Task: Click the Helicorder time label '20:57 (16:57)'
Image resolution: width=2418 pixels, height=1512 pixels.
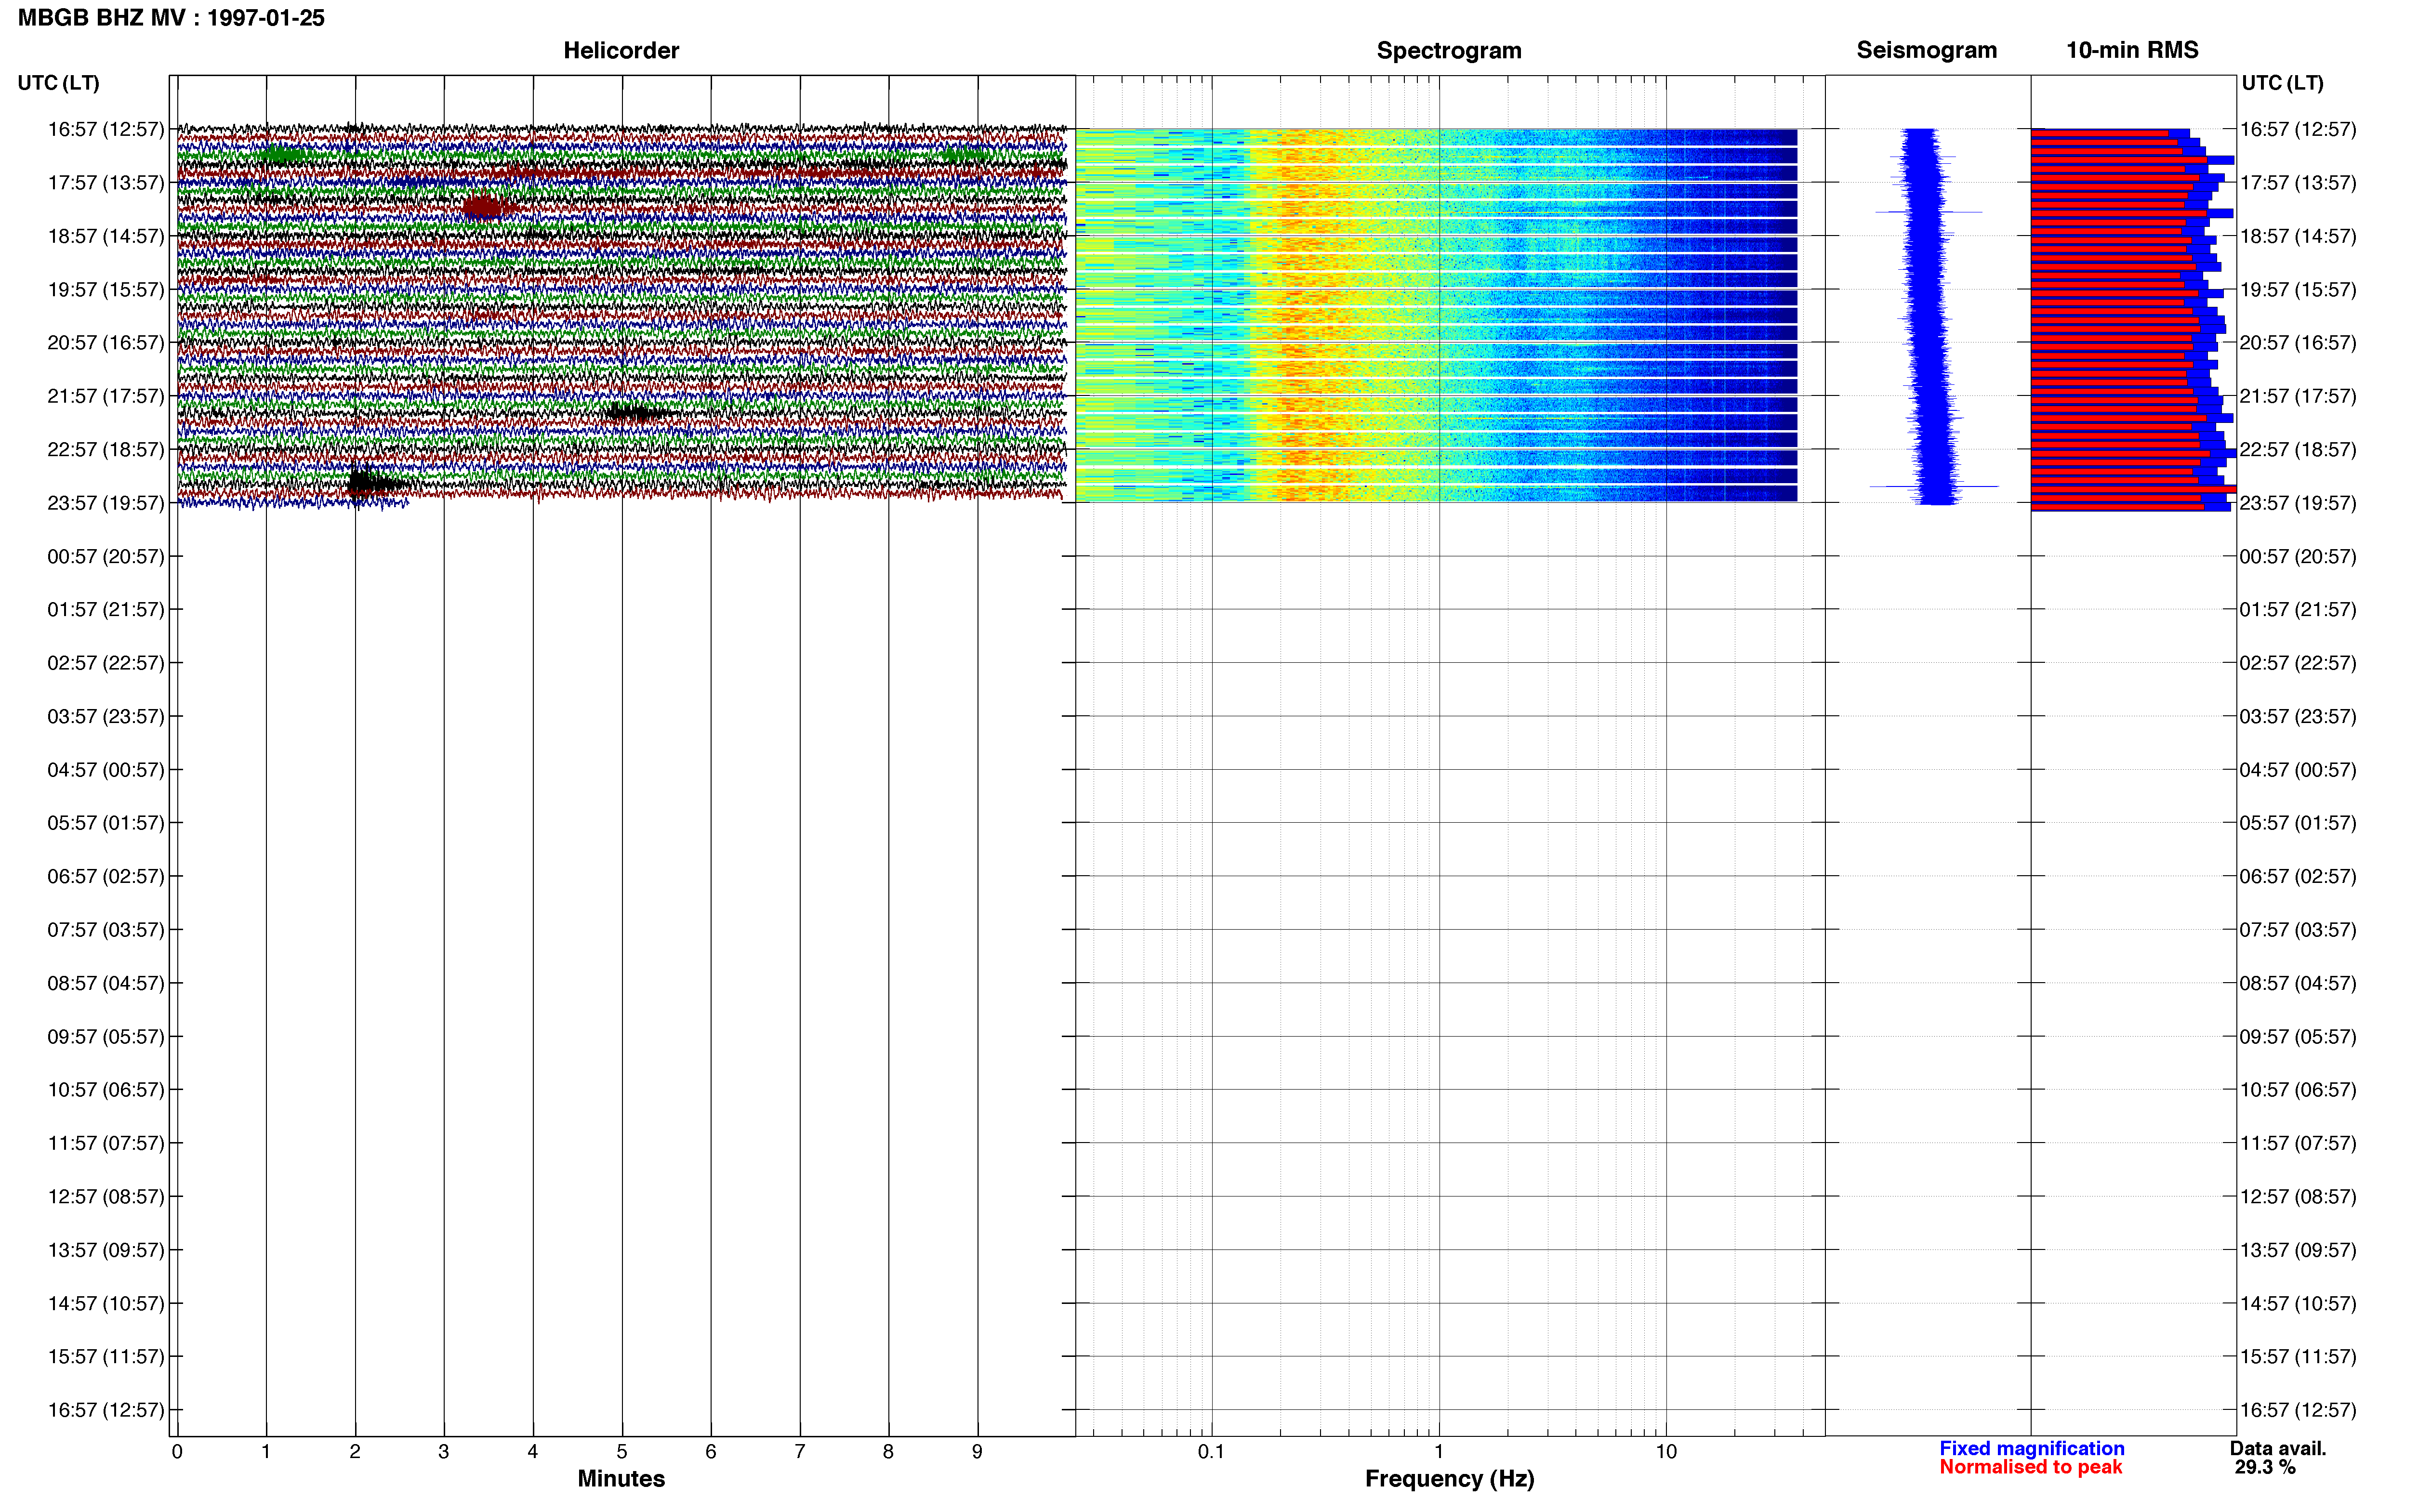Action: point(105,342)
